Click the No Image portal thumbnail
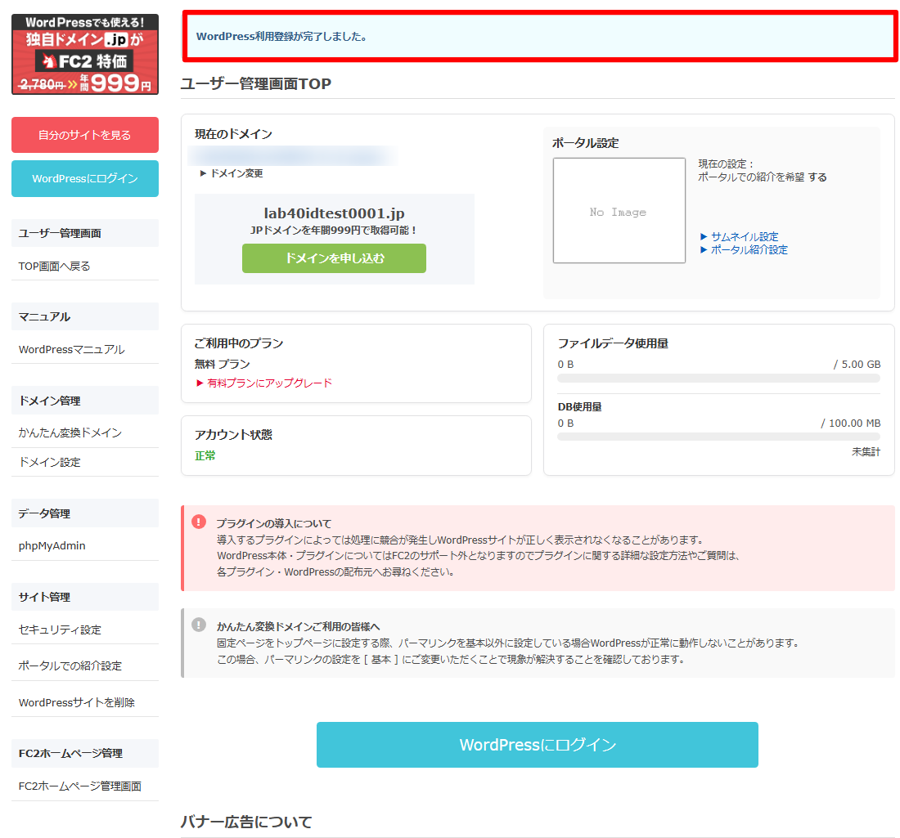 (x=619, y=211)
